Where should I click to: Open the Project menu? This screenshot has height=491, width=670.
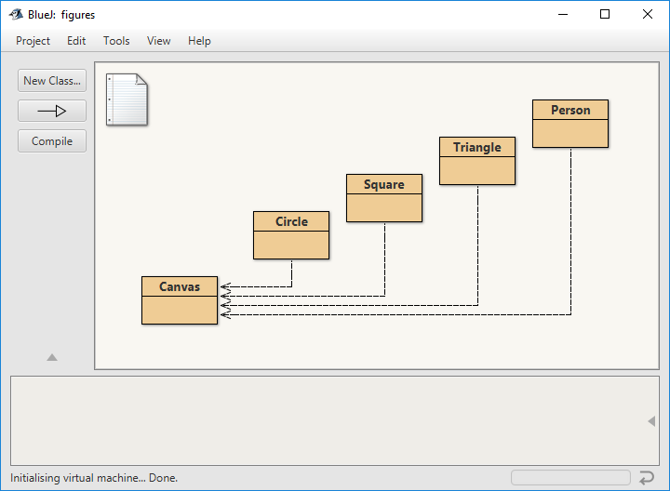[33, 41]
